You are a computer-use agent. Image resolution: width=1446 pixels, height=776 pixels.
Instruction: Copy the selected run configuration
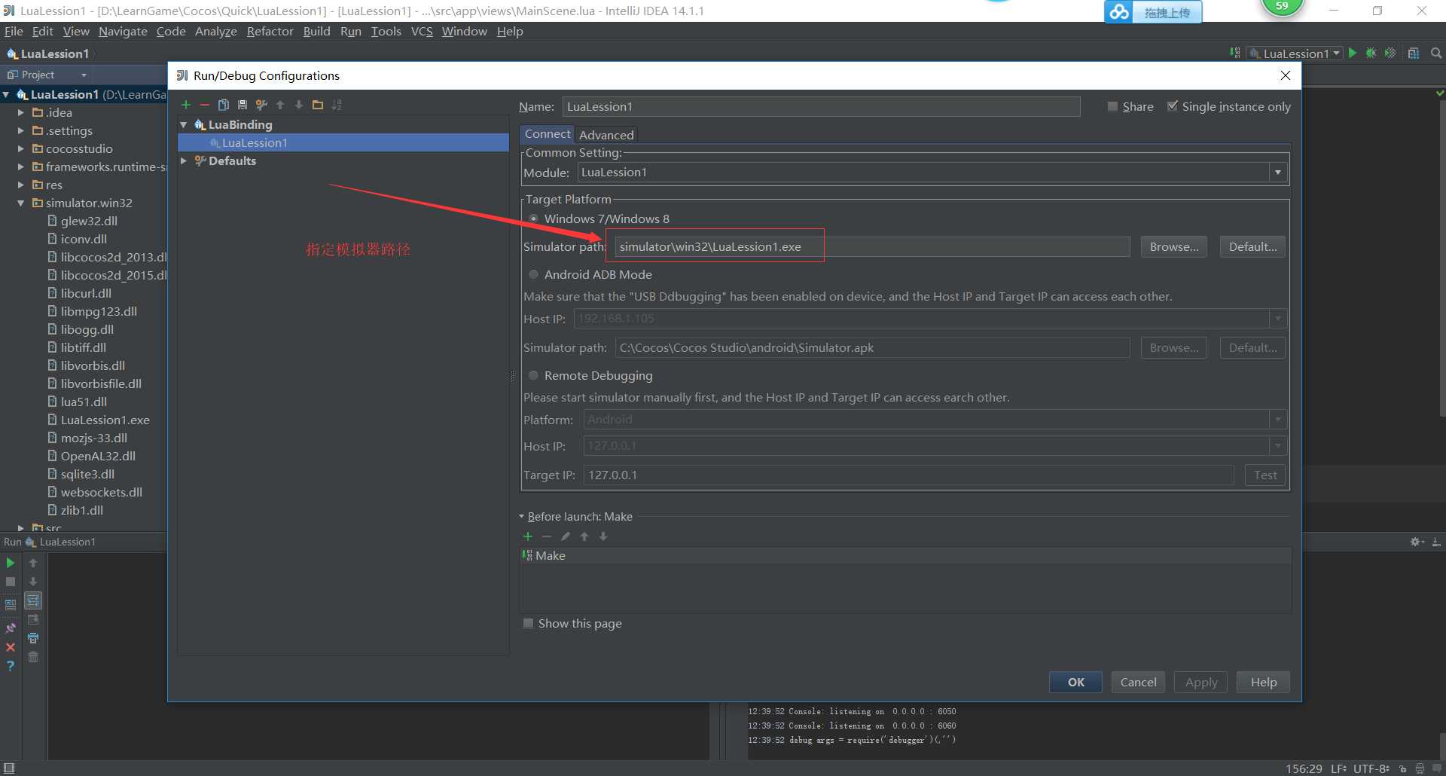pyautogui.click(x=224, y=105)
